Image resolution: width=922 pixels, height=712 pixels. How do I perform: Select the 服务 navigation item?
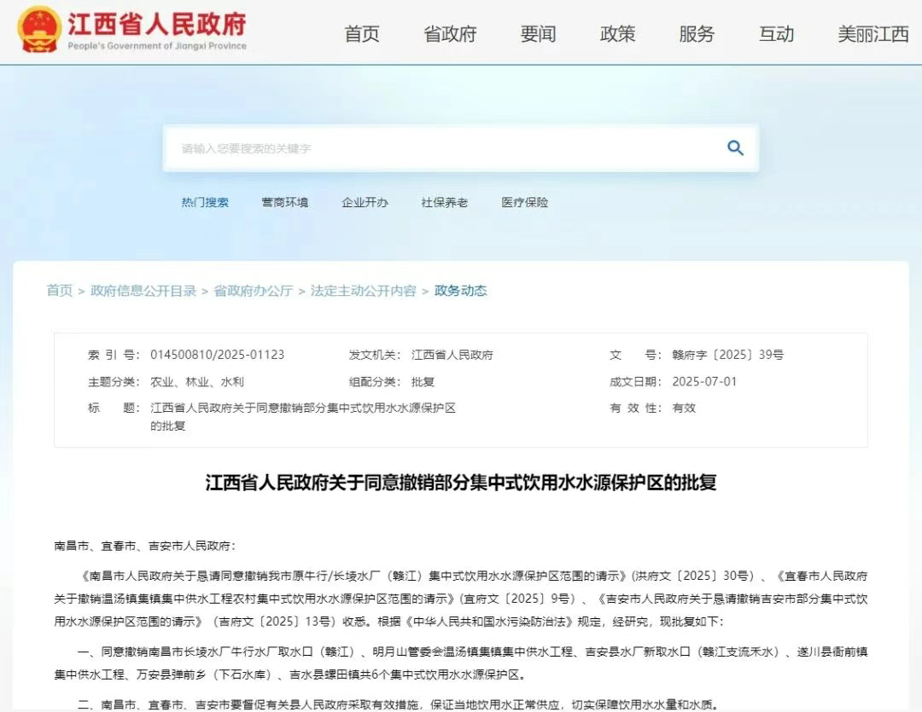pyautogui.click(x=697, y=33)
